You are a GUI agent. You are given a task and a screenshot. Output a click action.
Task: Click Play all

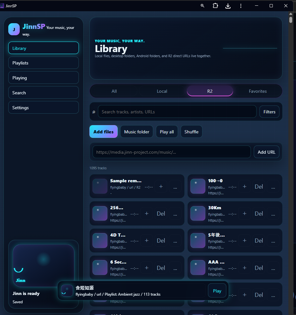coord(167,131)
